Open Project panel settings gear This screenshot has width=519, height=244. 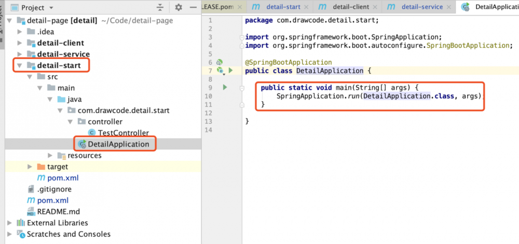(179, 7)
